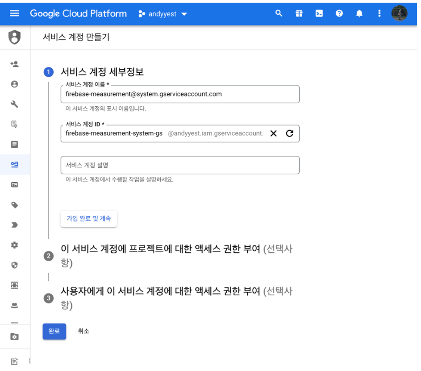This screenshot has height=371, width=421.
Task: Open the notifications bell
Action: pyautogui.click(x=359, y=13)
